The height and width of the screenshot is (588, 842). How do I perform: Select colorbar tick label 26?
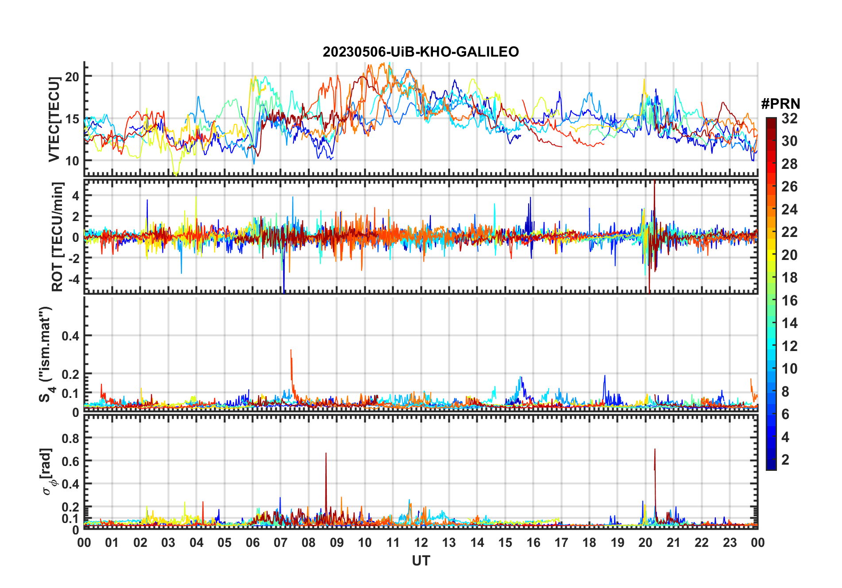[789, 187]
